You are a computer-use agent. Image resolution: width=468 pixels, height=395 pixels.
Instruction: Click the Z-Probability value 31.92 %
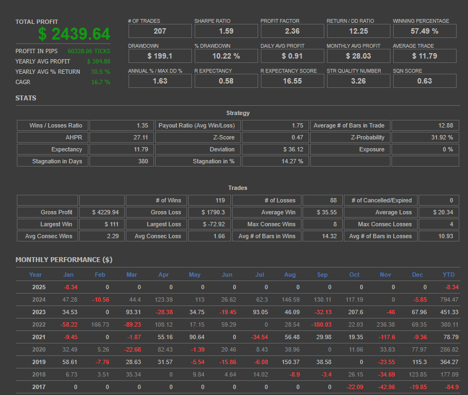click(442, 137)
